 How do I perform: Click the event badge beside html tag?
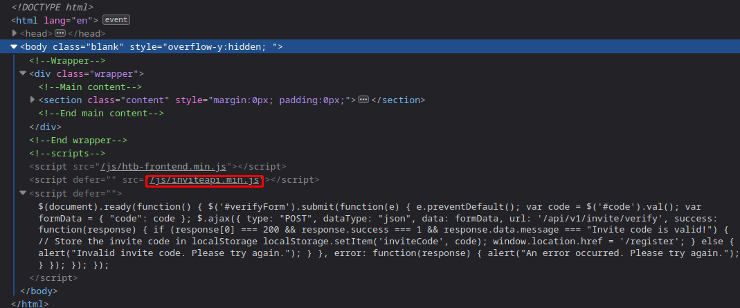tap(116, 20)
